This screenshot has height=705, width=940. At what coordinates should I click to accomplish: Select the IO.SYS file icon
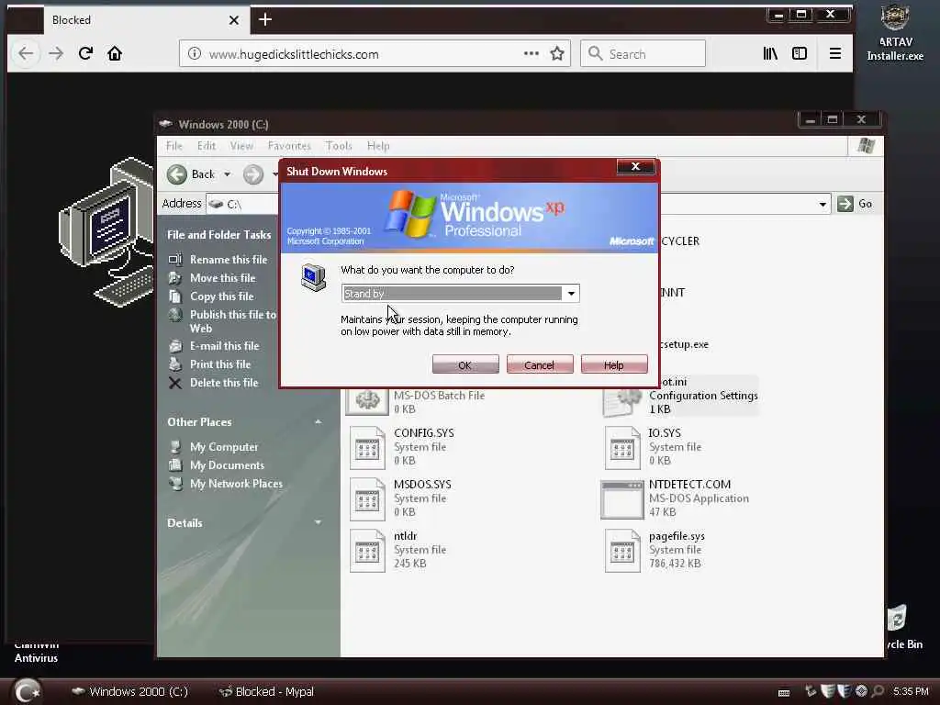[x=622, y=447]
